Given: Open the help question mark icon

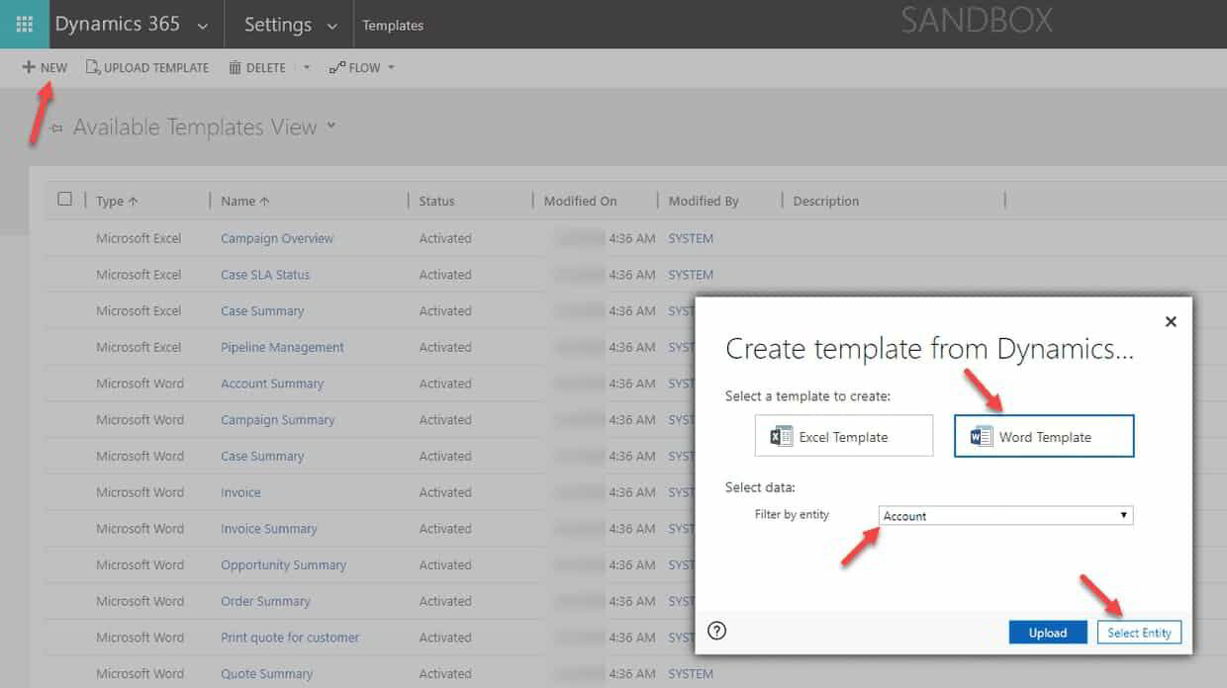Looking at the screenshot, I should [x=716, y=630].
